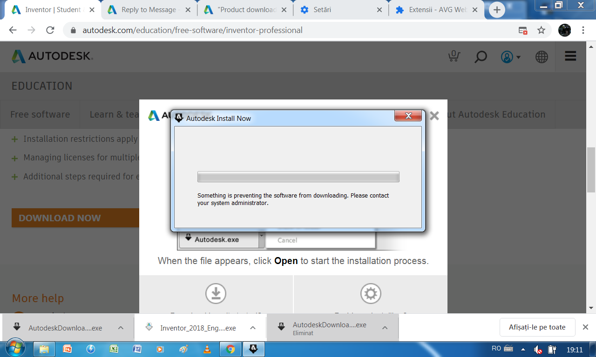
Task: Open the shopping cart icon
Action: [454, 56]
